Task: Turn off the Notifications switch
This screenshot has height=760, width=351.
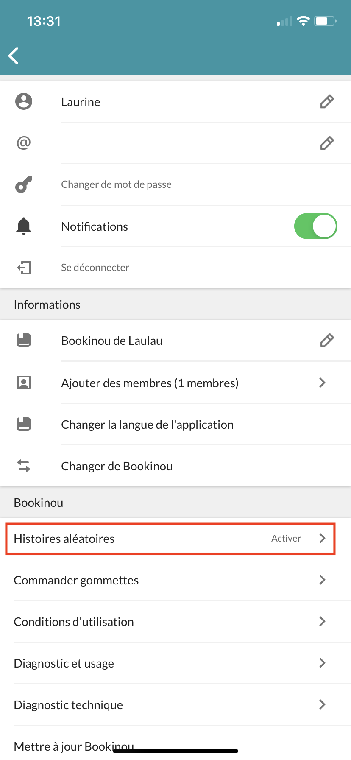Action: [316, 226]
